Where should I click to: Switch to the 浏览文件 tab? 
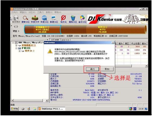tap(65, 40)
